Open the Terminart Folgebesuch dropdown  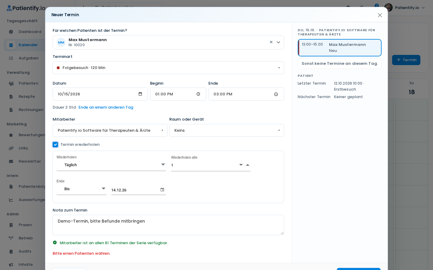pyautogui.click(x=168, y=68)
